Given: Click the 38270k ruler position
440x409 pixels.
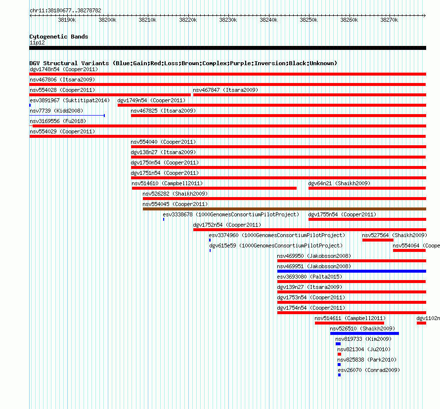Looking at the screenshot, I should pos(389,20).
